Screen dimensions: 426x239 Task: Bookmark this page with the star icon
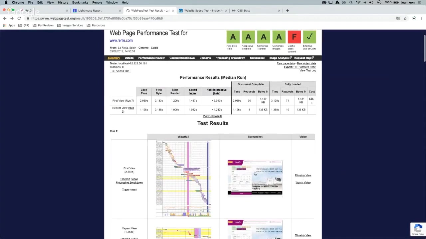[405, 18]
